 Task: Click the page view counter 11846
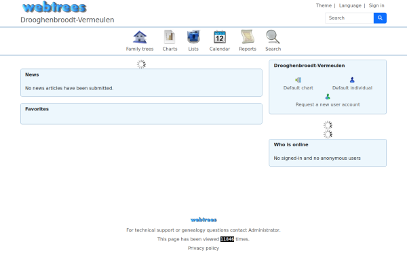[227, 239]
